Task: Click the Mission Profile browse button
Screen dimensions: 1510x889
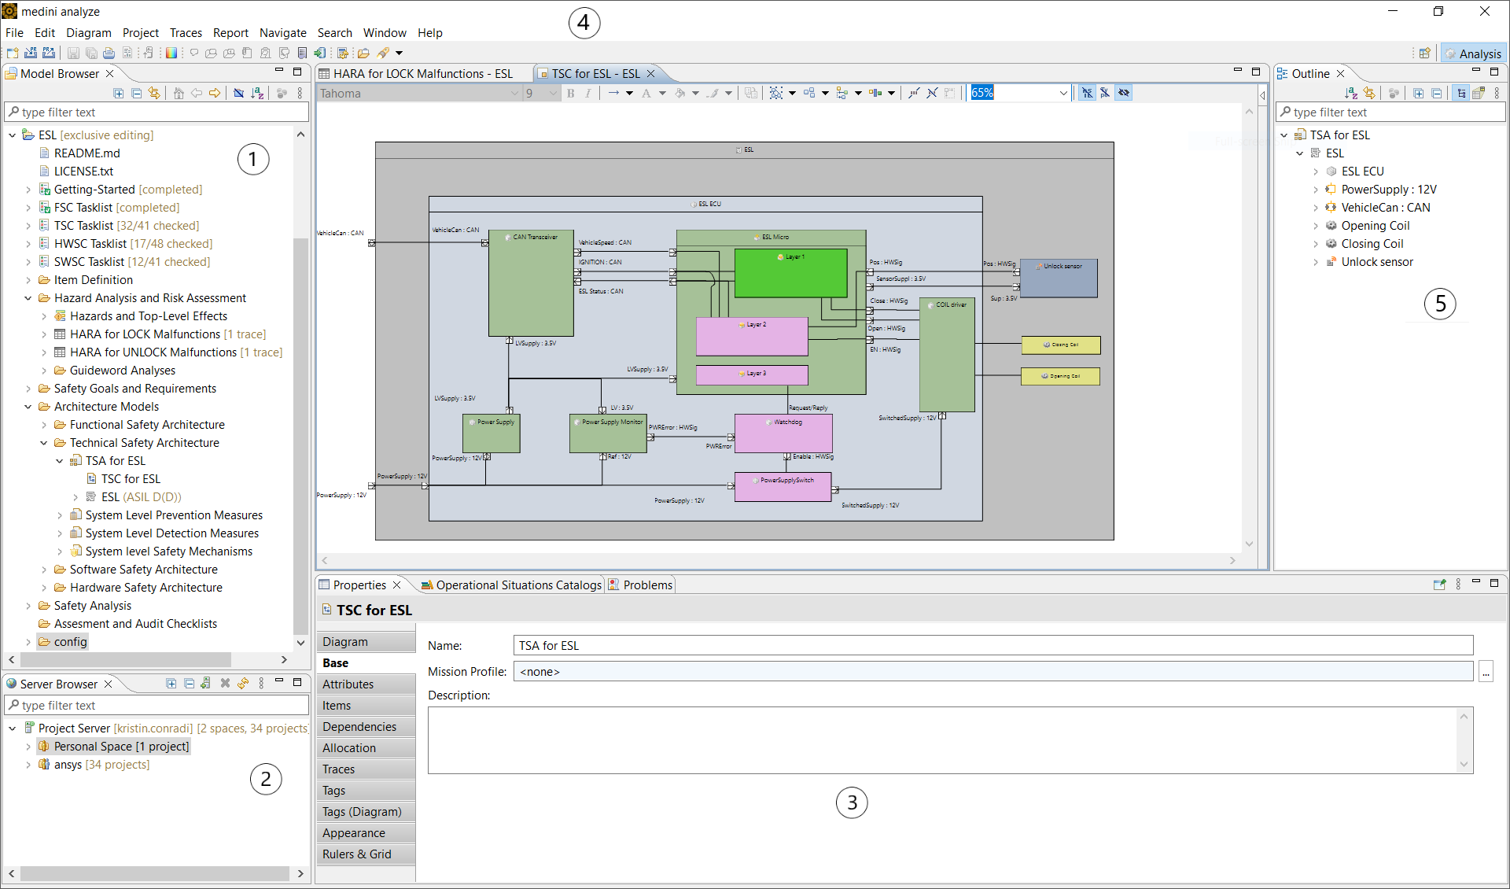Action: (1486, 672)
